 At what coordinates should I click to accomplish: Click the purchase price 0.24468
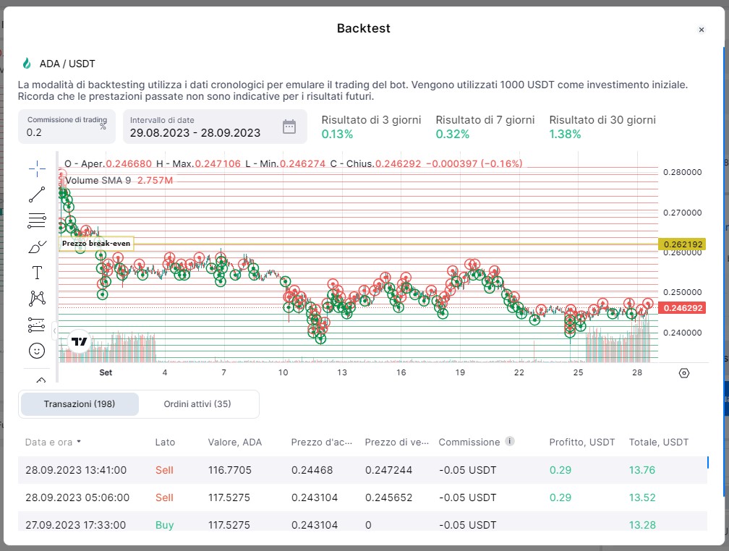(312, 470)
